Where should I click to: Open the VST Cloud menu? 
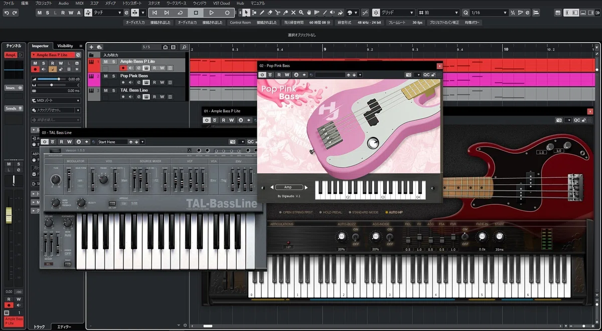coord(221,3)
